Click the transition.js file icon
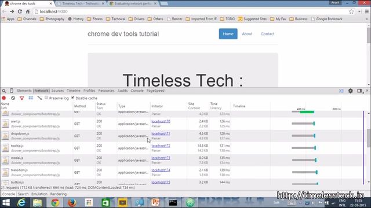Viewport: 371px width, 208px height. coord(5,172)
